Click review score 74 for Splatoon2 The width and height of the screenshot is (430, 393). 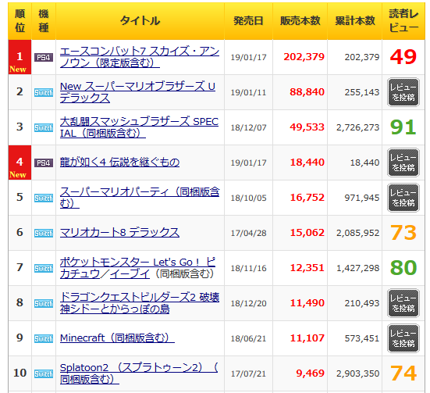(403, 373)
